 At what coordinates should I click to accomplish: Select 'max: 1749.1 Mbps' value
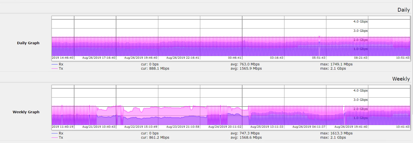coord(336,64)
